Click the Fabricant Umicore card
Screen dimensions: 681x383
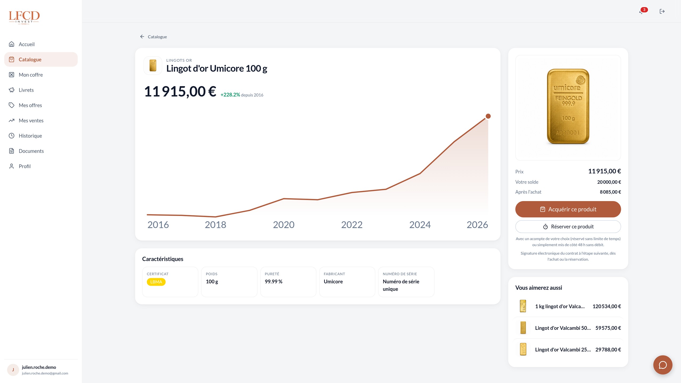tap(347, 282)
